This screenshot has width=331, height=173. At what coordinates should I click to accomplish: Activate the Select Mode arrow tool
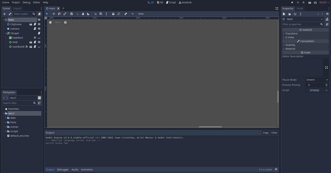tap(47, 14)
